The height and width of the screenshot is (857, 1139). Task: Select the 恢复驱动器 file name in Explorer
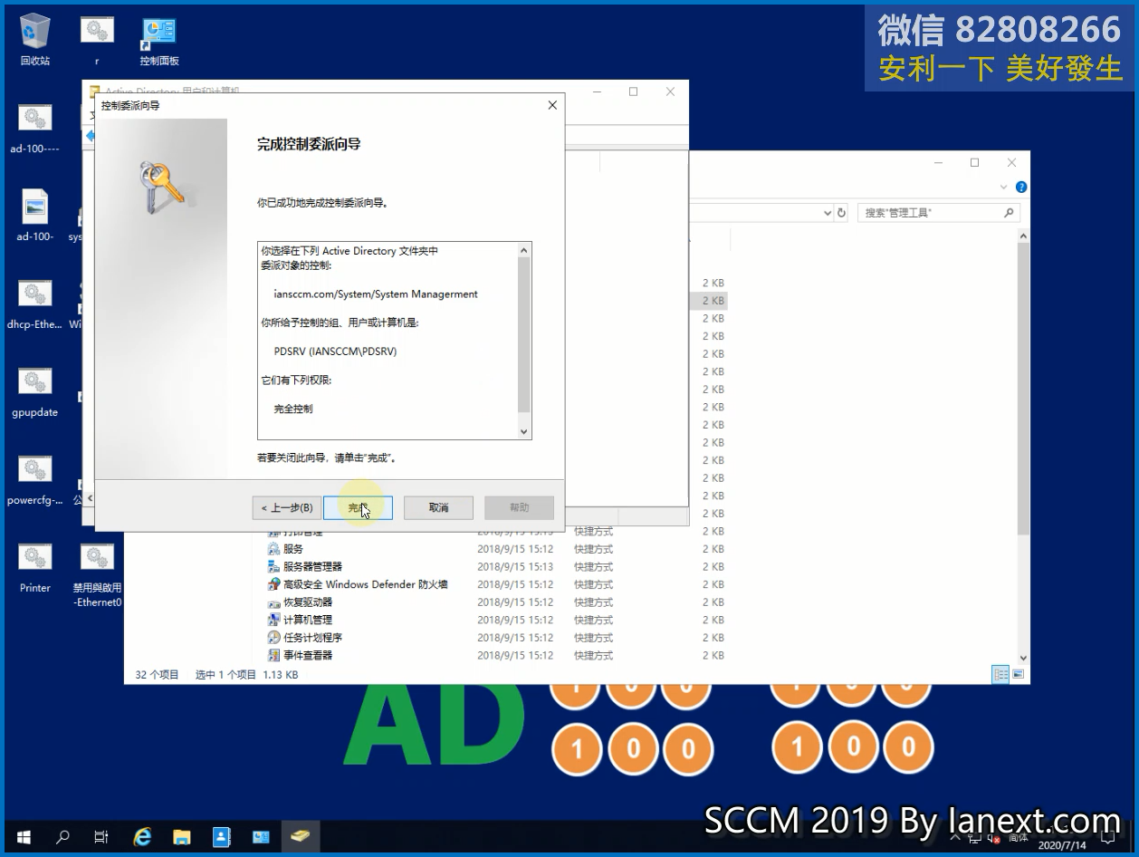[x=308, y=602]
